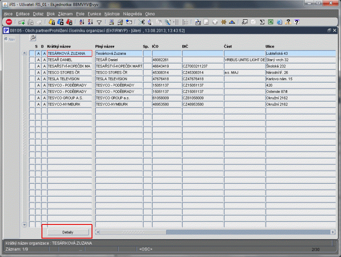This screenshot has width=341, height=257.
Task: Open the Dotaz menu
Action: coord(38,14)
